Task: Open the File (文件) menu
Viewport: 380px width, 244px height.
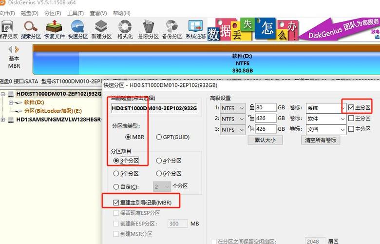Action: [x=7, y=13]
